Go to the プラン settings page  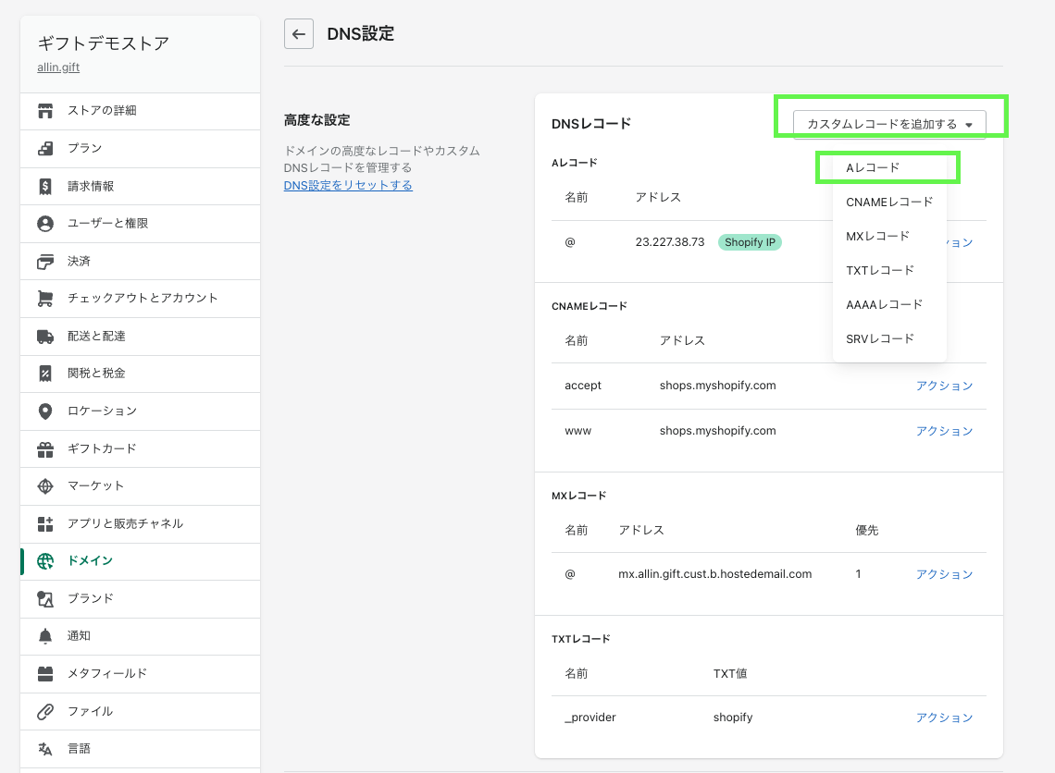click(x=140, y=149)
